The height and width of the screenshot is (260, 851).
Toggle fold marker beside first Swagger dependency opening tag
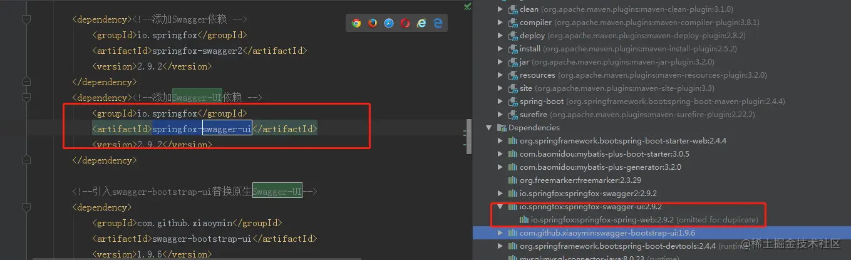tap(26, 19)
